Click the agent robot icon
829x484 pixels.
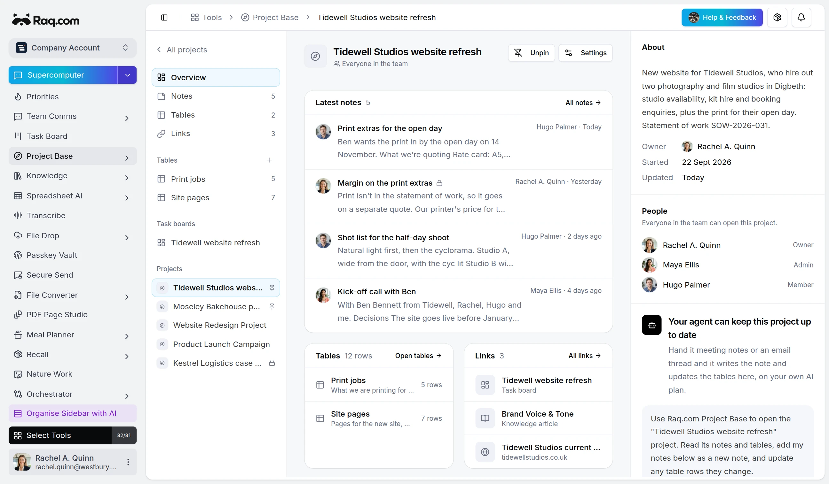click(x=651, y=325)
